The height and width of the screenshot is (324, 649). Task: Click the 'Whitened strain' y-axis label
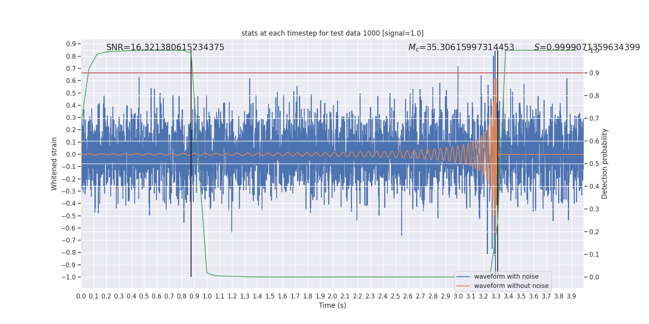click(x=54, y=164)
